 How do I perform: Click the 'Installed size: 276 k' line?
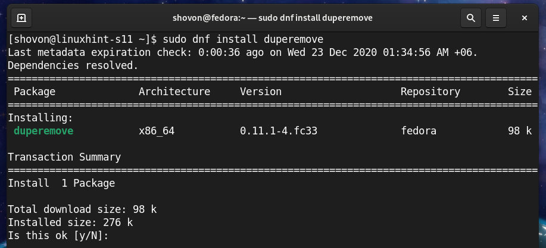[x=70, y=222]
